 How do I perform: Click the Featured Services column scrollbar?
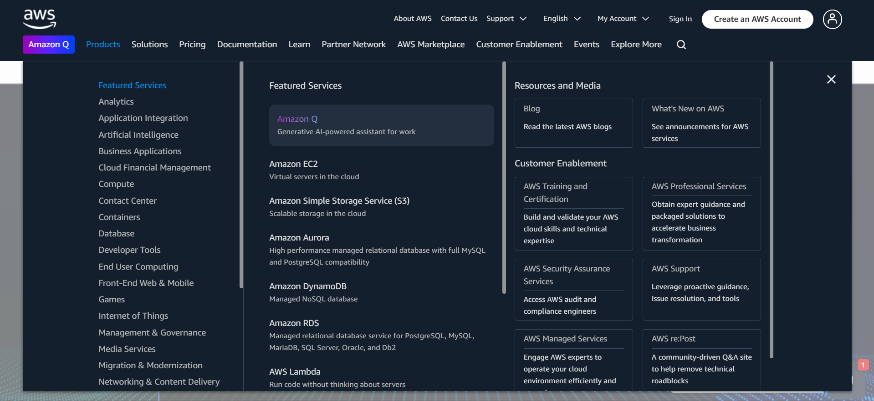click(504, 178)
